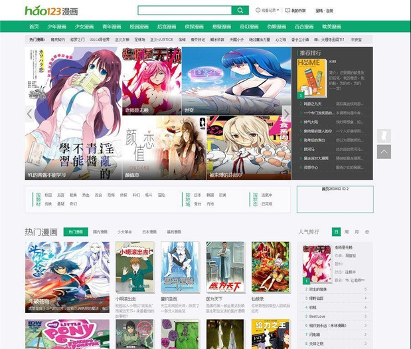Click the green search magnifier button

(x=240, y=11)
